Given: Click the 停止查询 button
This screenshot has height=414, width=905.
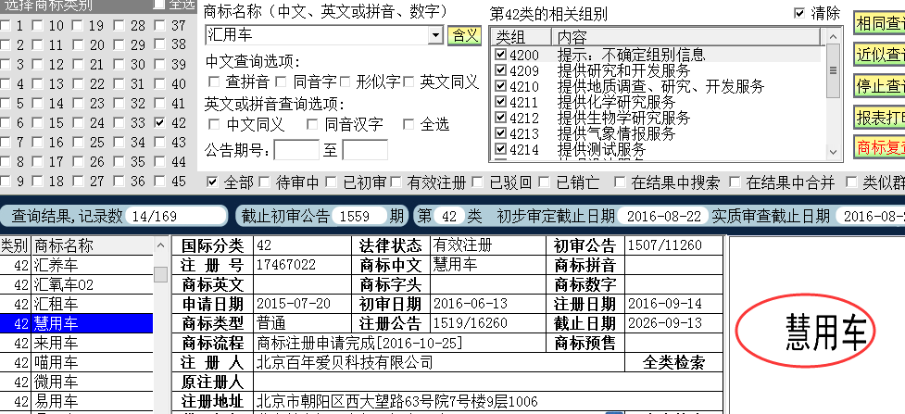Looking at the screenshot, I should 879,85.
